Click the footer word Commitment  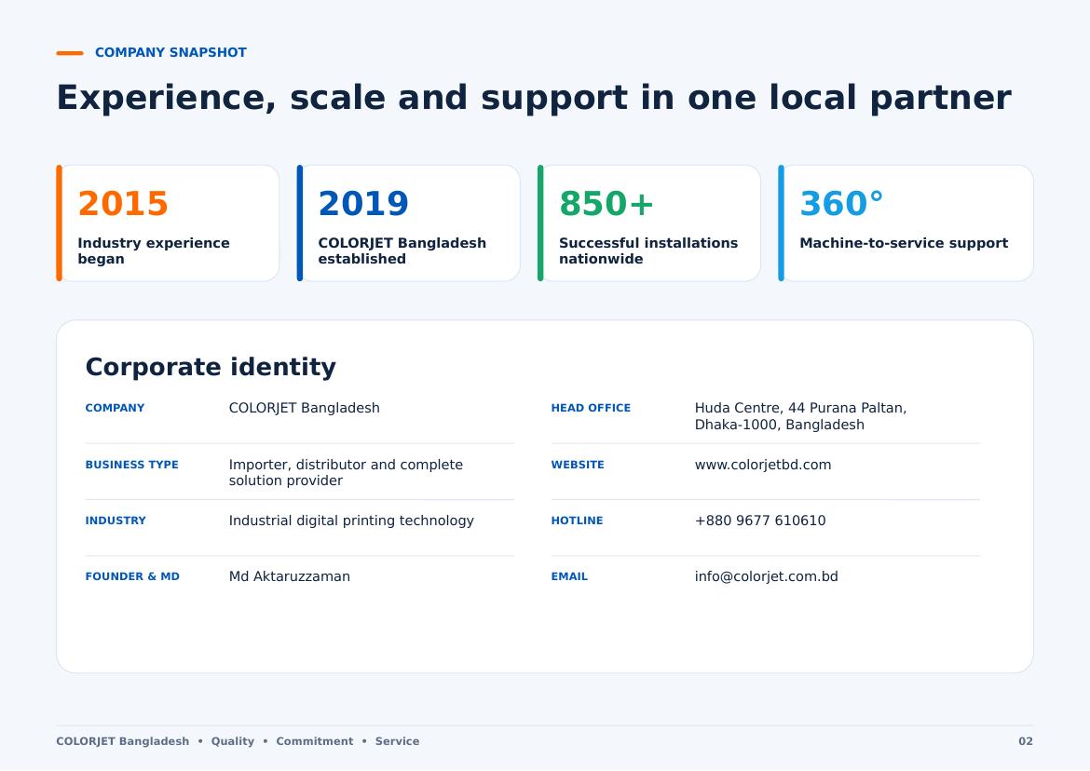click(314, 742)
